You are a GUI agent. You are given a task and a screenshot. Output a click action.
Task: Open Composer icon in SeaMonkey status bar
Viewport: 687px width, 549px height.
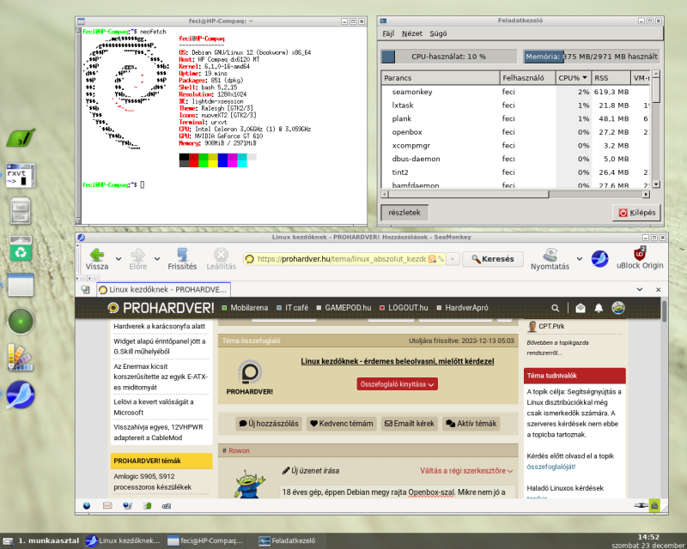pos(127,505)
